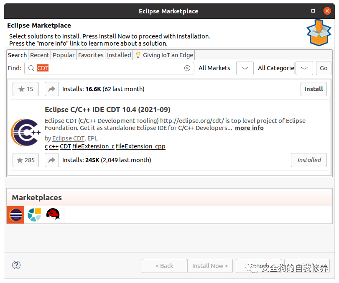Viewport: 339px width, 283px height.
Task: Open the help question mark icon
Action: (x=16, y=265)
